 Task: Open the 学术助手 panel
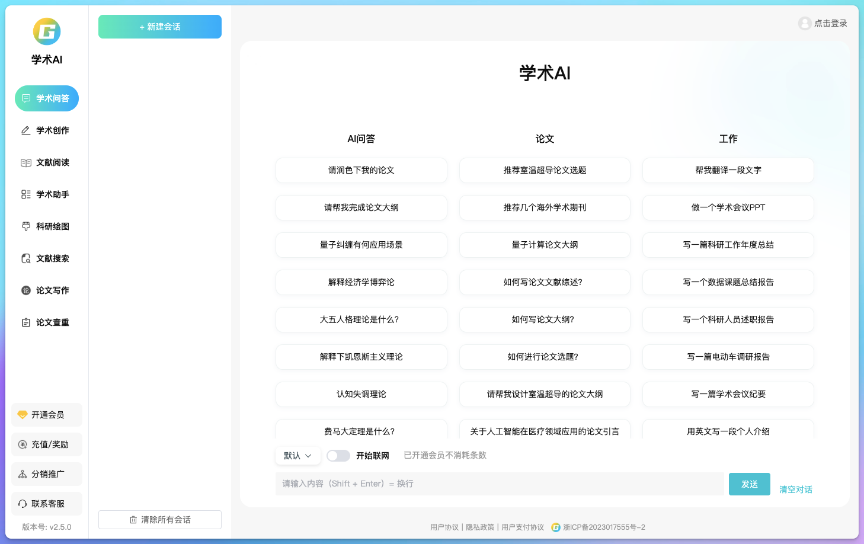click(x=46, y=194)
